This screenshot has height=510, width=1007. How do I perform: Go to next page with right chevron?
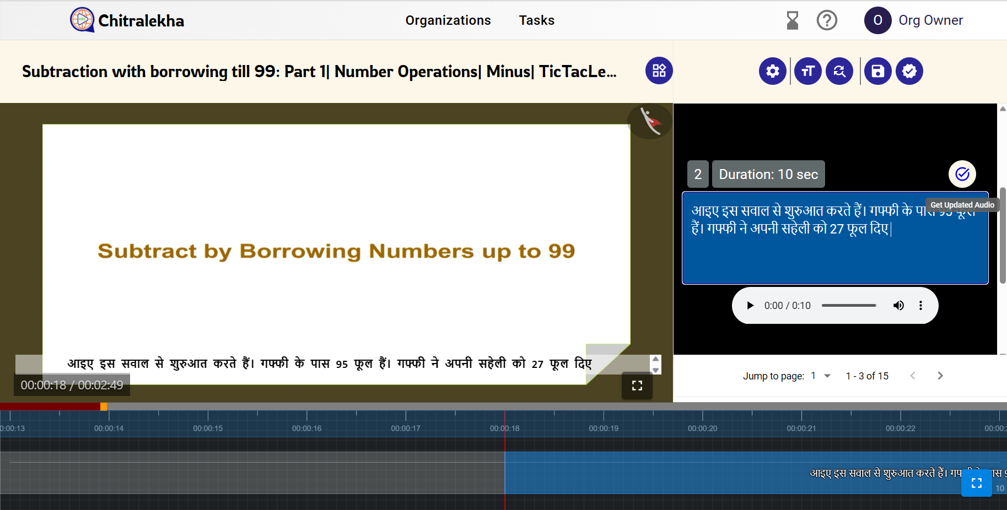tap(940, 376)
